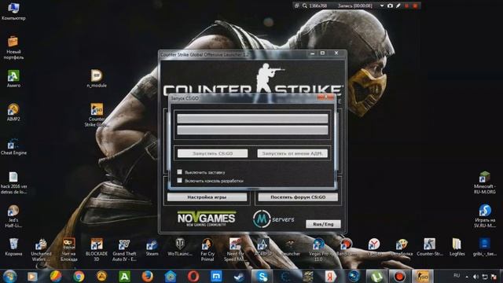
Task: Click Посетить форум CS:GO button
Action: point(298,197)
